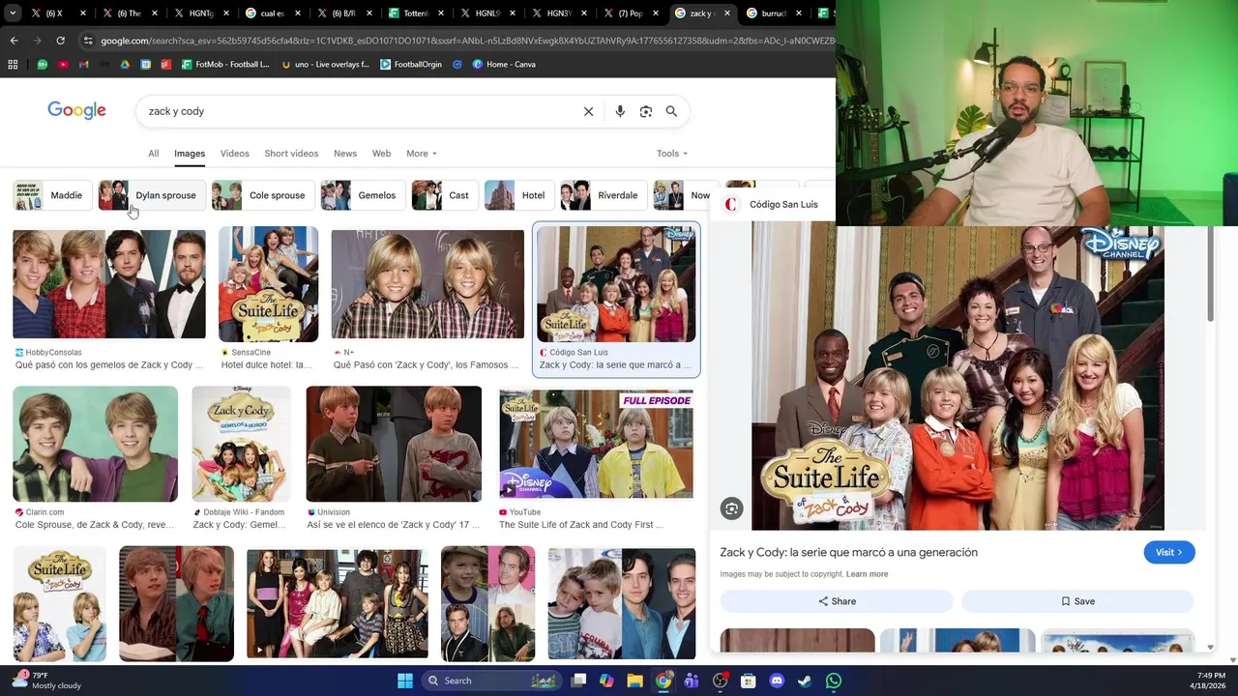This screenshot has width=1238, height=696.
Task: Open the Learn more copyright link
Action: (x=867, y=574)
